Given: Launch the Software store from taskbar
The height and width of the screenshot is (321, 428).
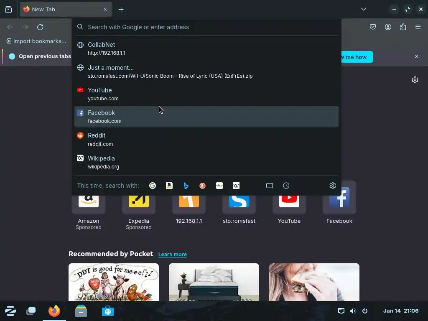Looking at the screenshot, I should (x=108, y=311).
